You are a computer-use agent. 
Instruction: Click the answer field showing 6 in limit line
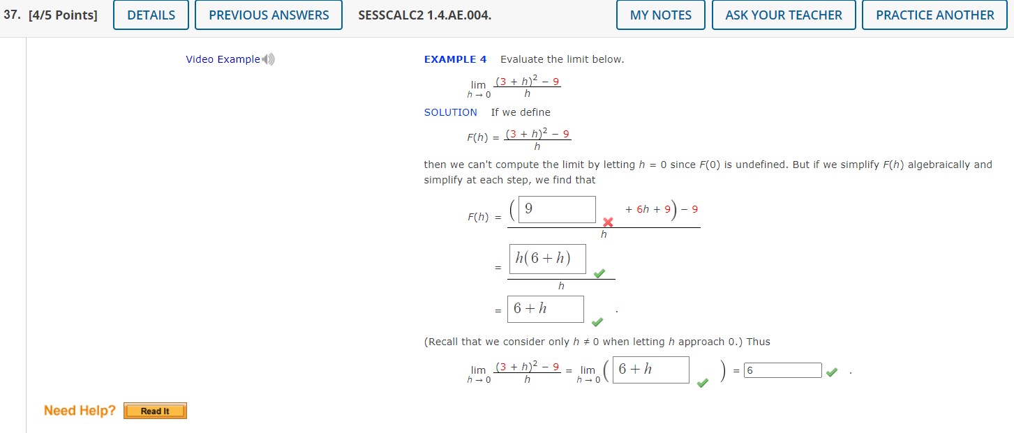(x=650, y=370)
